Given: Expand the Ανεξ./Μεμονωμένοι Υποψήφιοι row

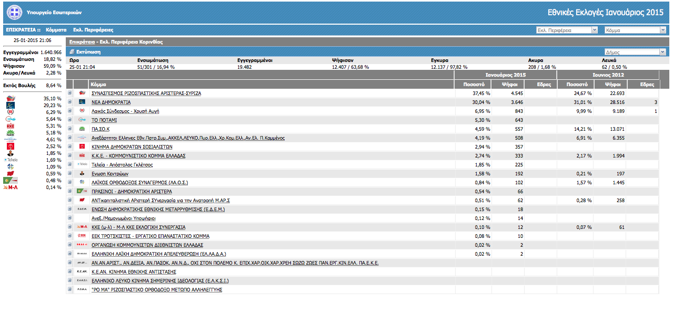Looking at the screenshot, I should click(69, 218).
